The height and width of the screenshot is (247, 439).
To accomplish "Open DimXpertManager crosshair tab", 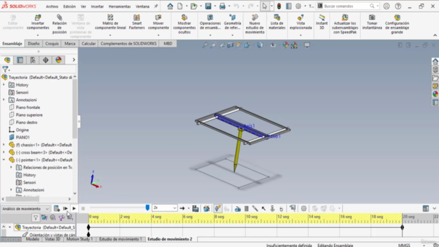I will [x=46, y=60].
